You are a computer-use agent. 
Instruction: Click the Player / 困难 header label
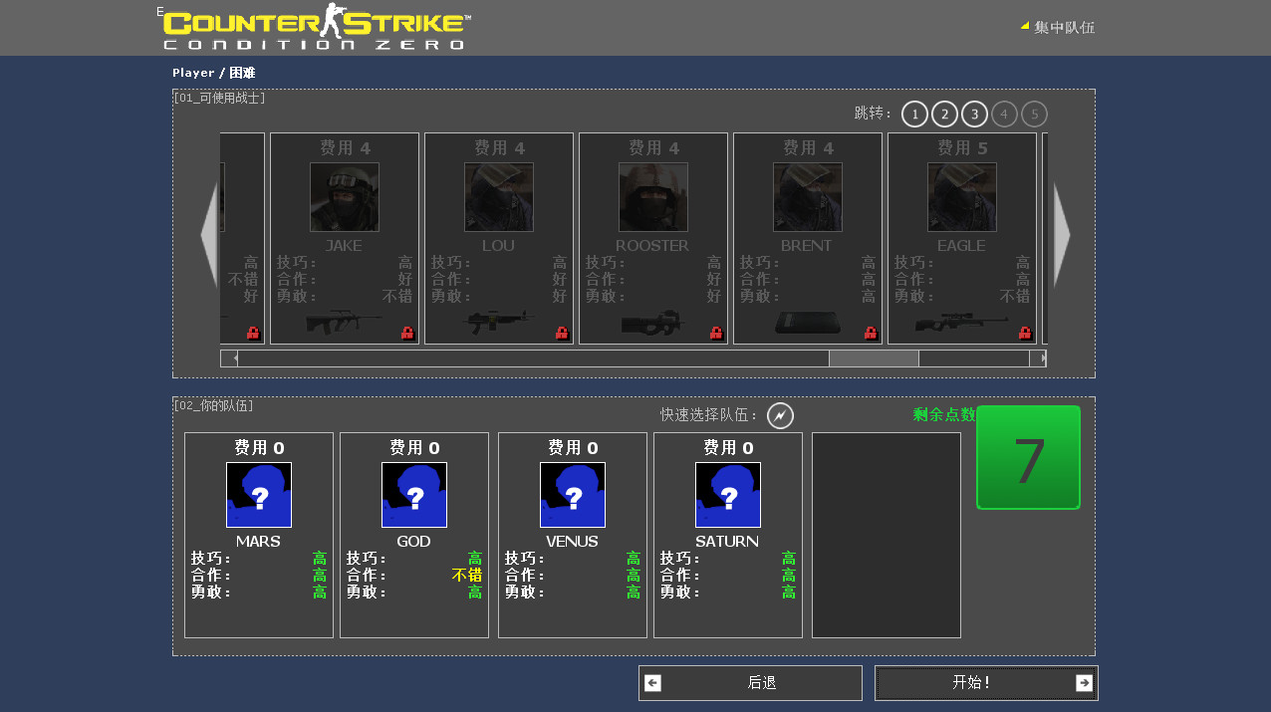click(x=215, y=72)
